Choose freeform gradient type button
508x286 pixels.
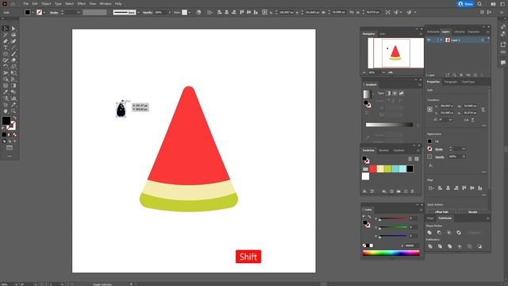pos(402,93)
